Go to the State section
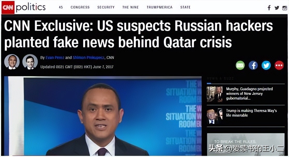The image size is (289, 157). (185, 7)
